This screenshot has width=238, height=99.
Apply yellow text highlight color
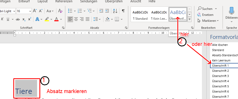tap(47, 19)
